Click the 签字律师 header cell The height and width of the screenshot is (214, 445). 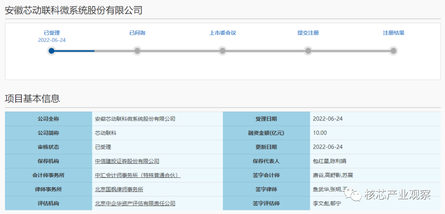266,190
